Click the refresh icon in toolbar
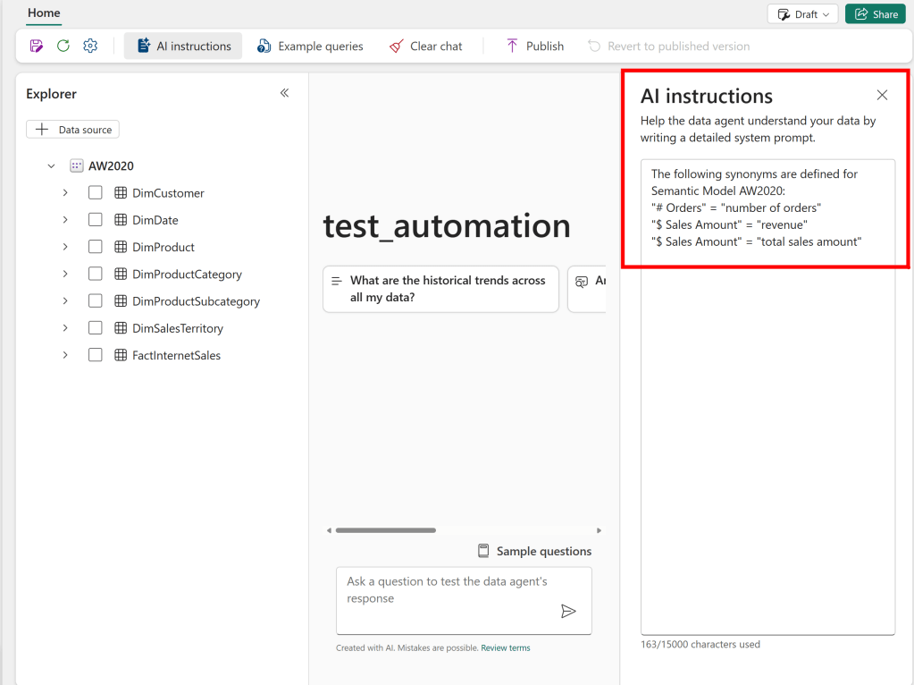 point(63,47)
